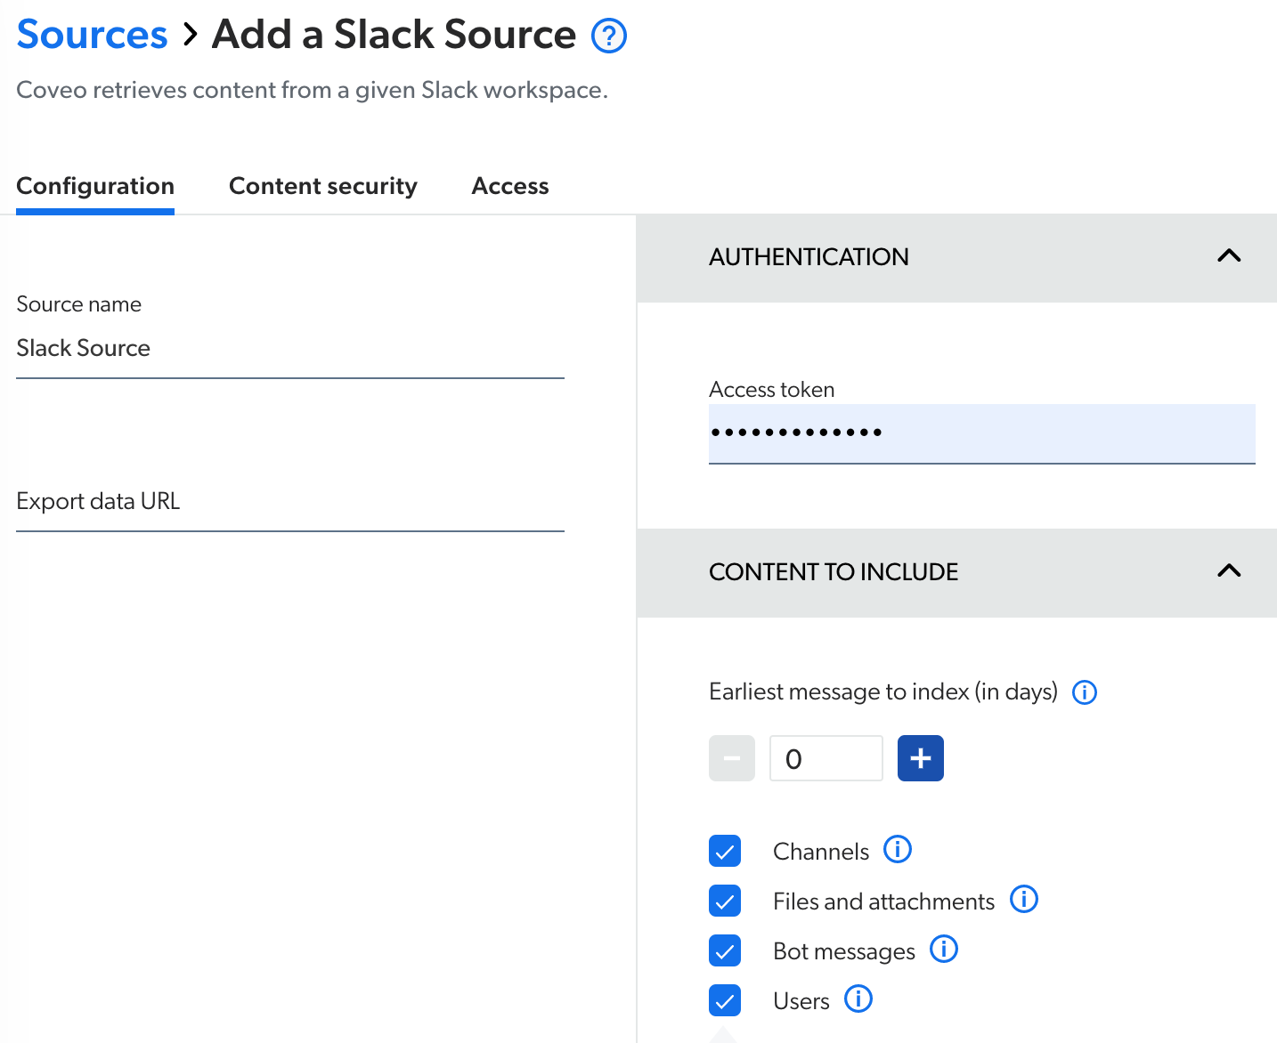Screen dimensions: 1277x1043
Task: Collapse the Authentication section chevron
Action: [1229, 256]
